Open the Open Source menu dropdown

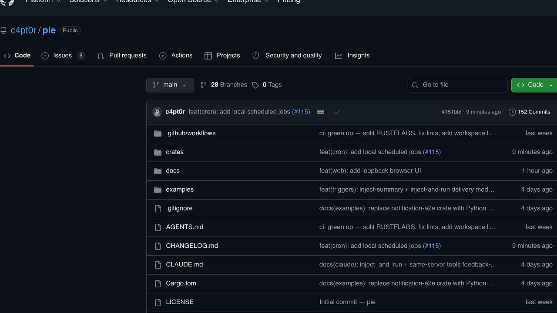[194, 1]
